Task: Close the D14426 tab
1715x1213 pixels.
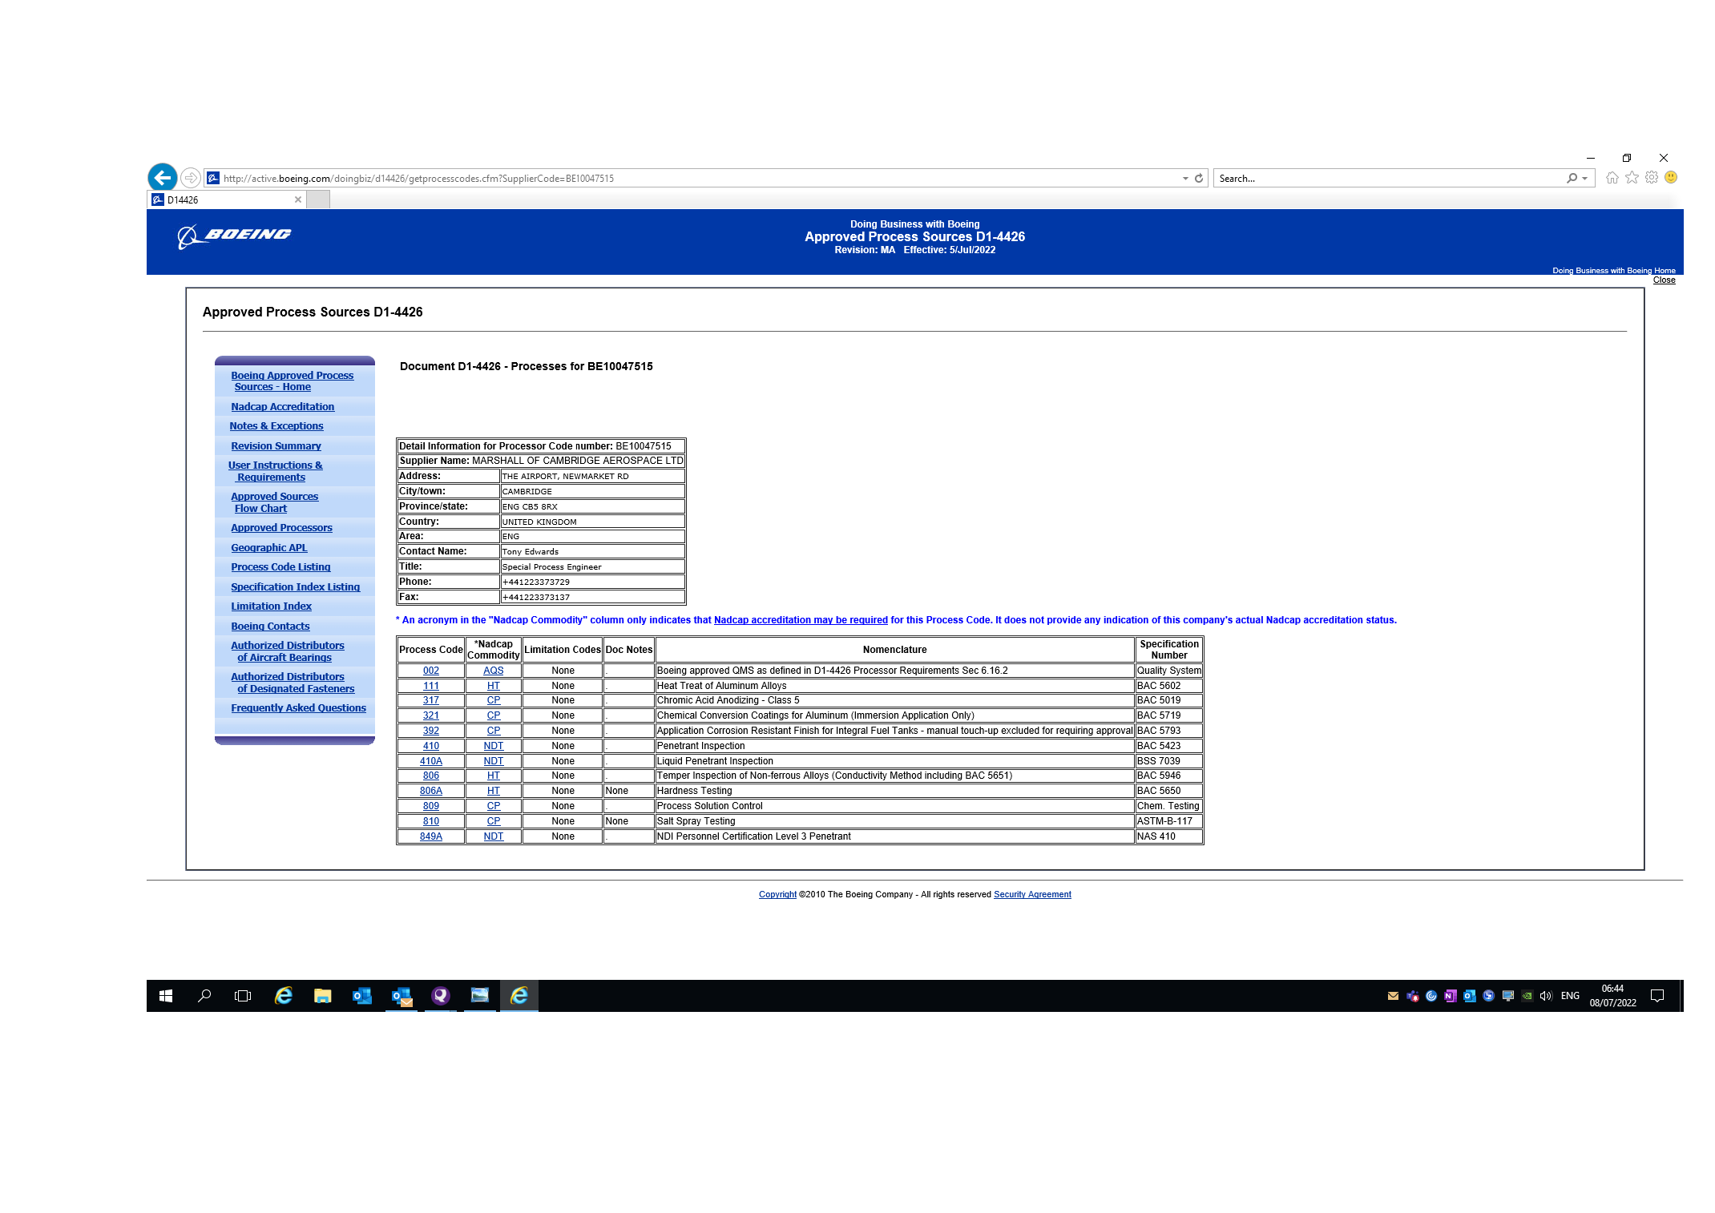Action: click(298, 200)
